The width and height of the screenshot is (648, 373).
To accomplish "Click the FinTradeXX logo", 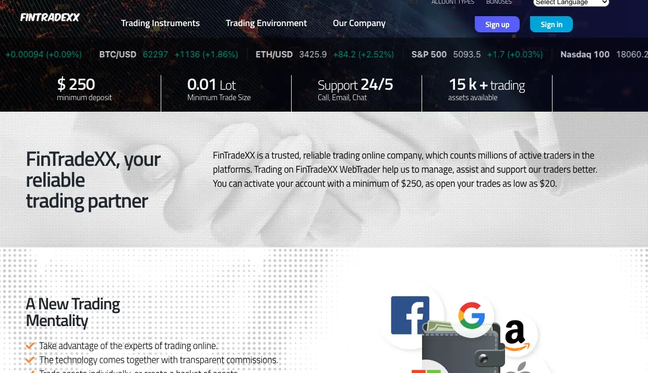I will click(x=50, y=17).
